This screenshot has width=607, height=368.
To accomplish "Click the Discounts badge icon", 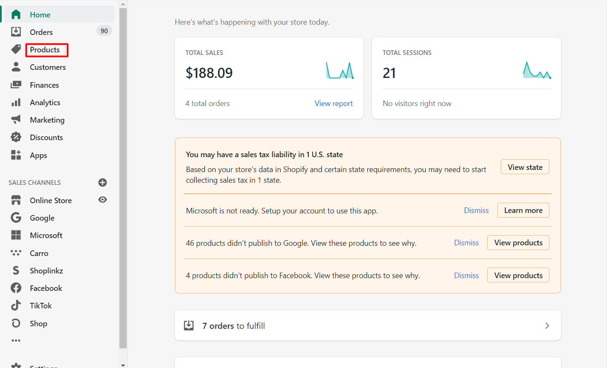I will (16, 137).
